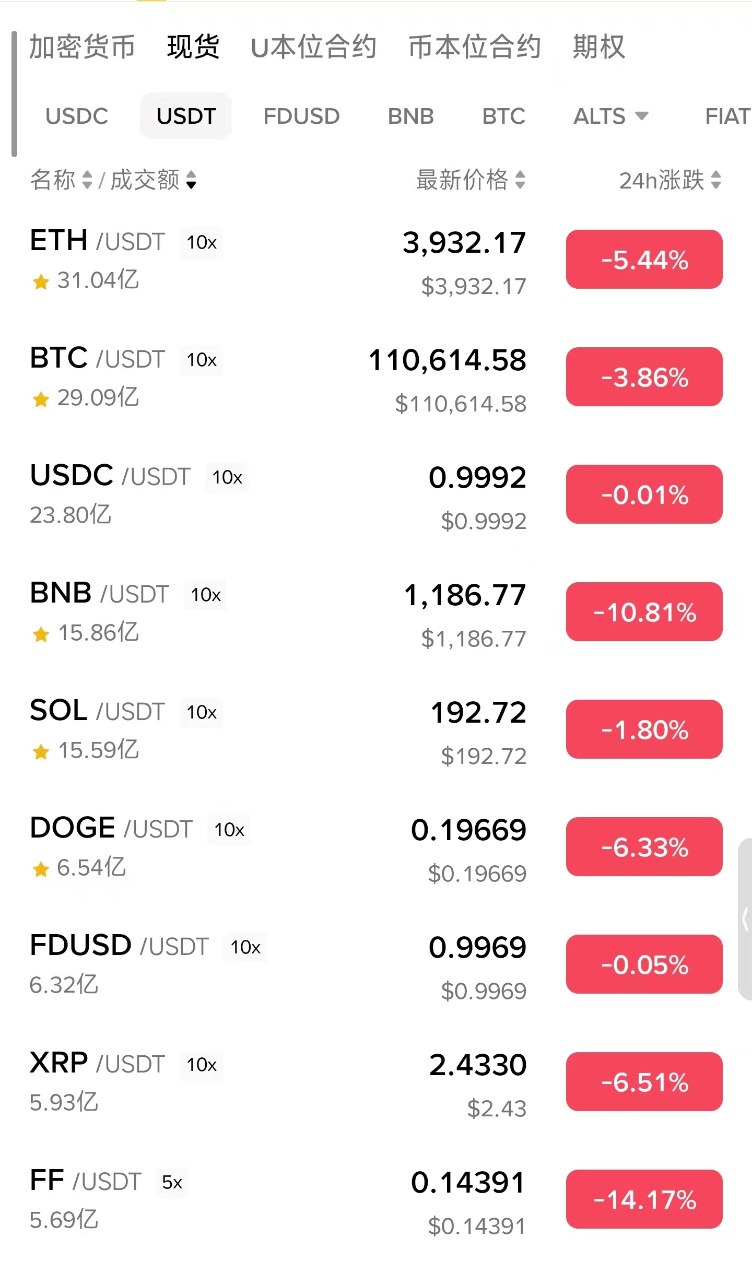Sort list by name arrows
Image resolution: width=752 pixels, height=1273 pixels.
[x=87, y=180]
